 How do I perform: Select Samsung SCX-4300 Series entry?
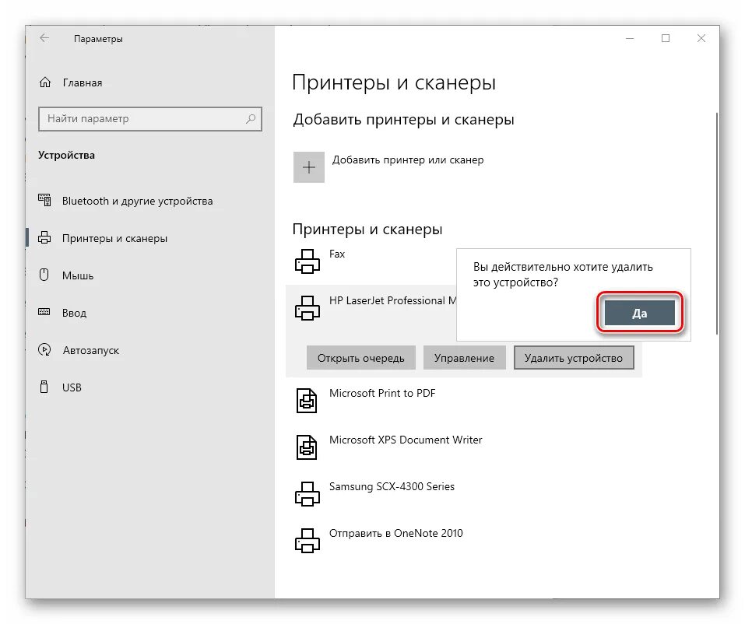click(x=392, y=487)
